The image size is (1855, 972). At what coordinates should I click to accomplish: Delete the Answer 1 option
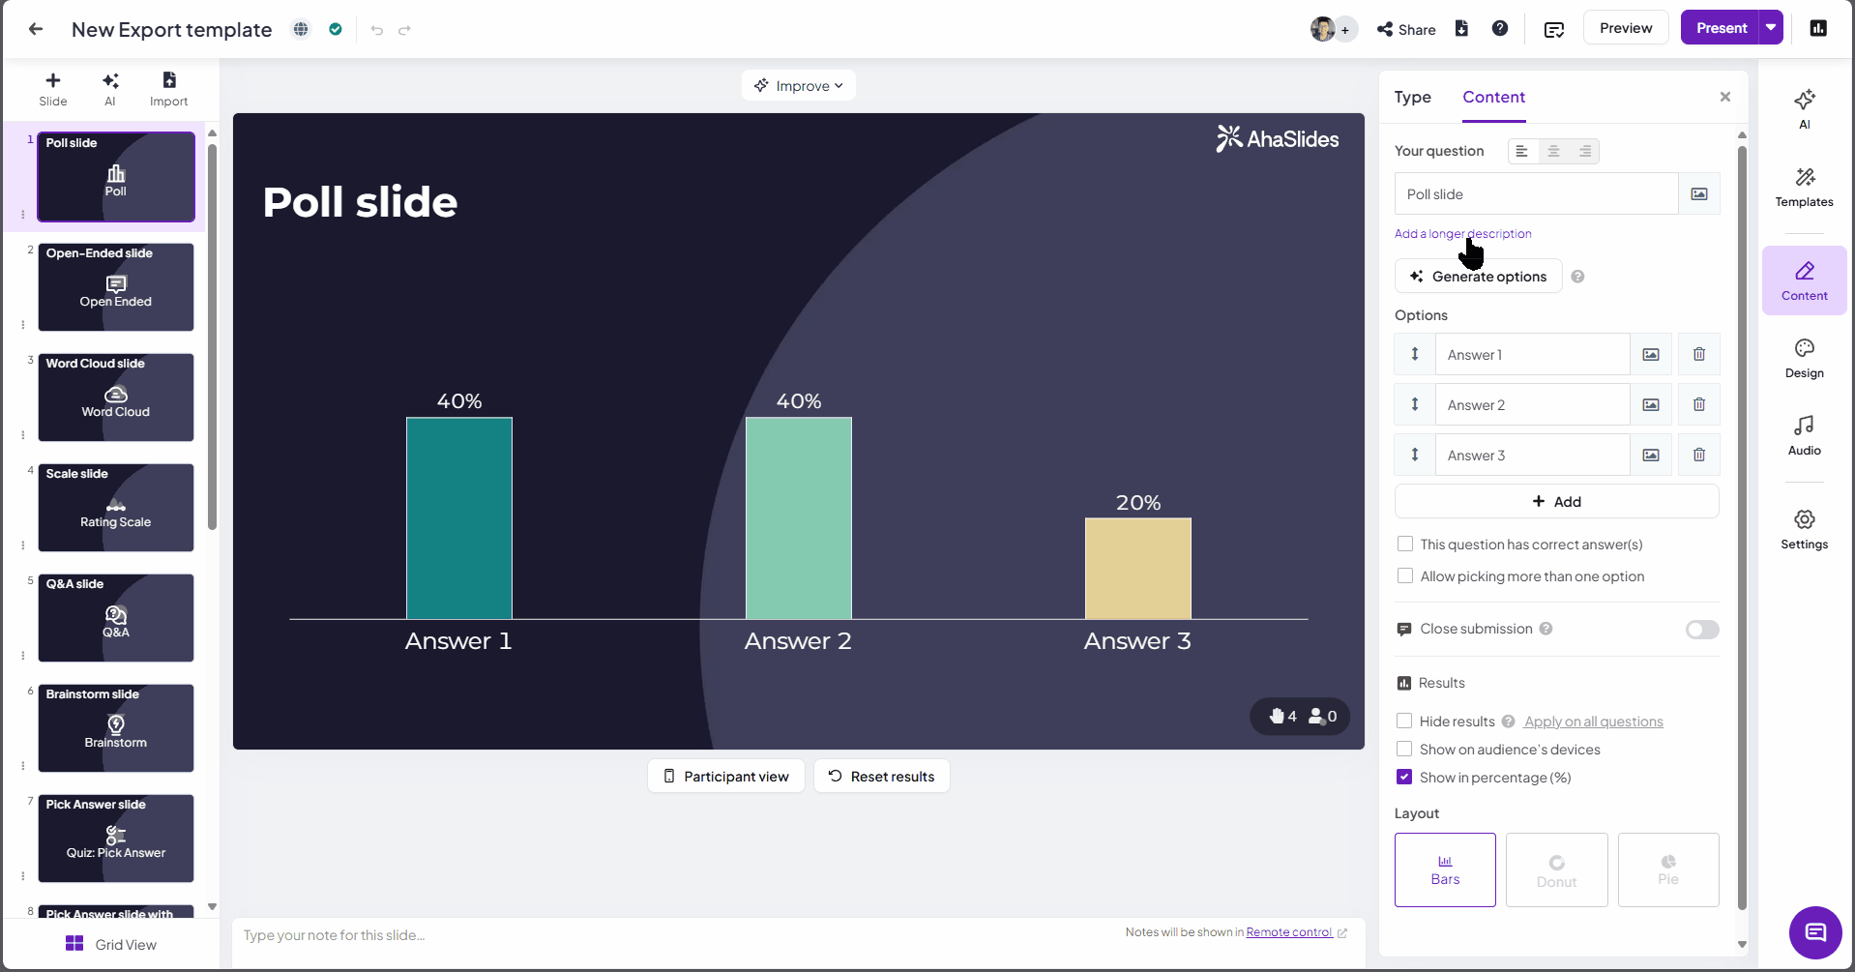pyautogui.click(x=1699, y=354)
